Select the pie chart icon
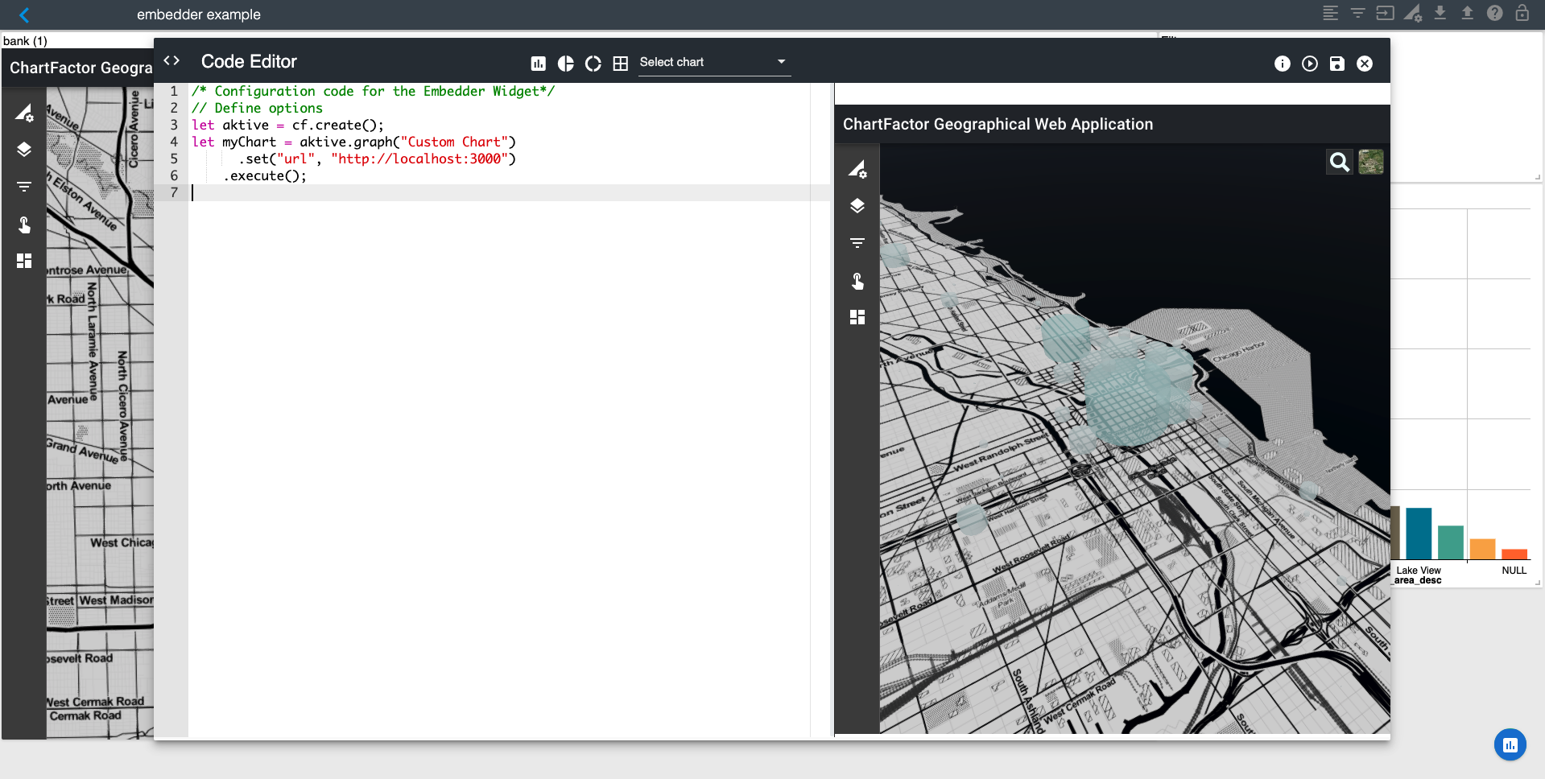The width and height of the screenshot is (1545, 779). [566, 64]
